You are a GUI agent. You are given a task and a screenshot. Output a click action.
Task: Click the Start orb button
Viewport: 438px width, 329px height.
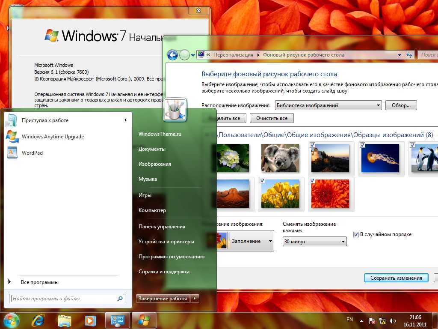point(11,320)
